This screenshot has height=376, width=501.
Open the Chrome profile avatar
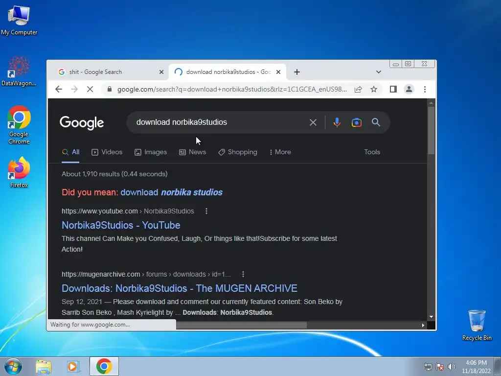click(409, 89)
